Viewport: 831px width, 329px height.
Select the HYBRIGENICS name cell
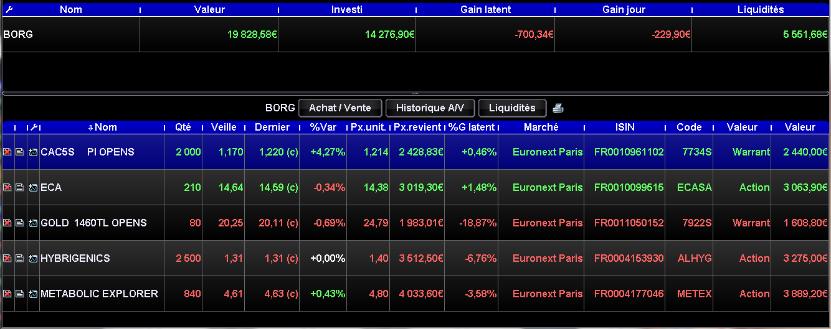coord(102,258)
